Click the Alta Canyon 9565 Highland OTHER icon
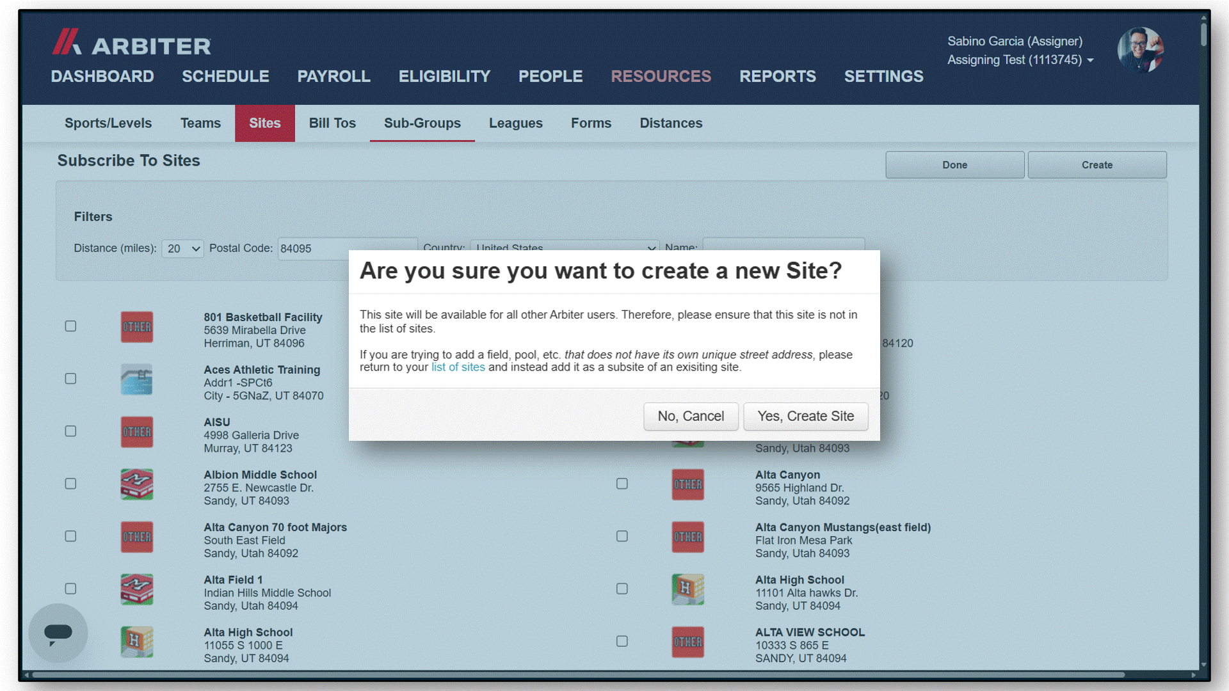Image resolution: width=1229 pixels, height=691 pixels. 688,484
